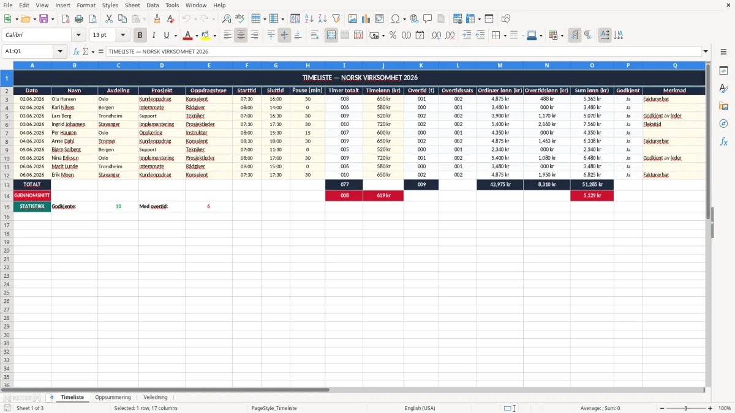
Task: Open Find & Replace
Action: coord(227,19)
